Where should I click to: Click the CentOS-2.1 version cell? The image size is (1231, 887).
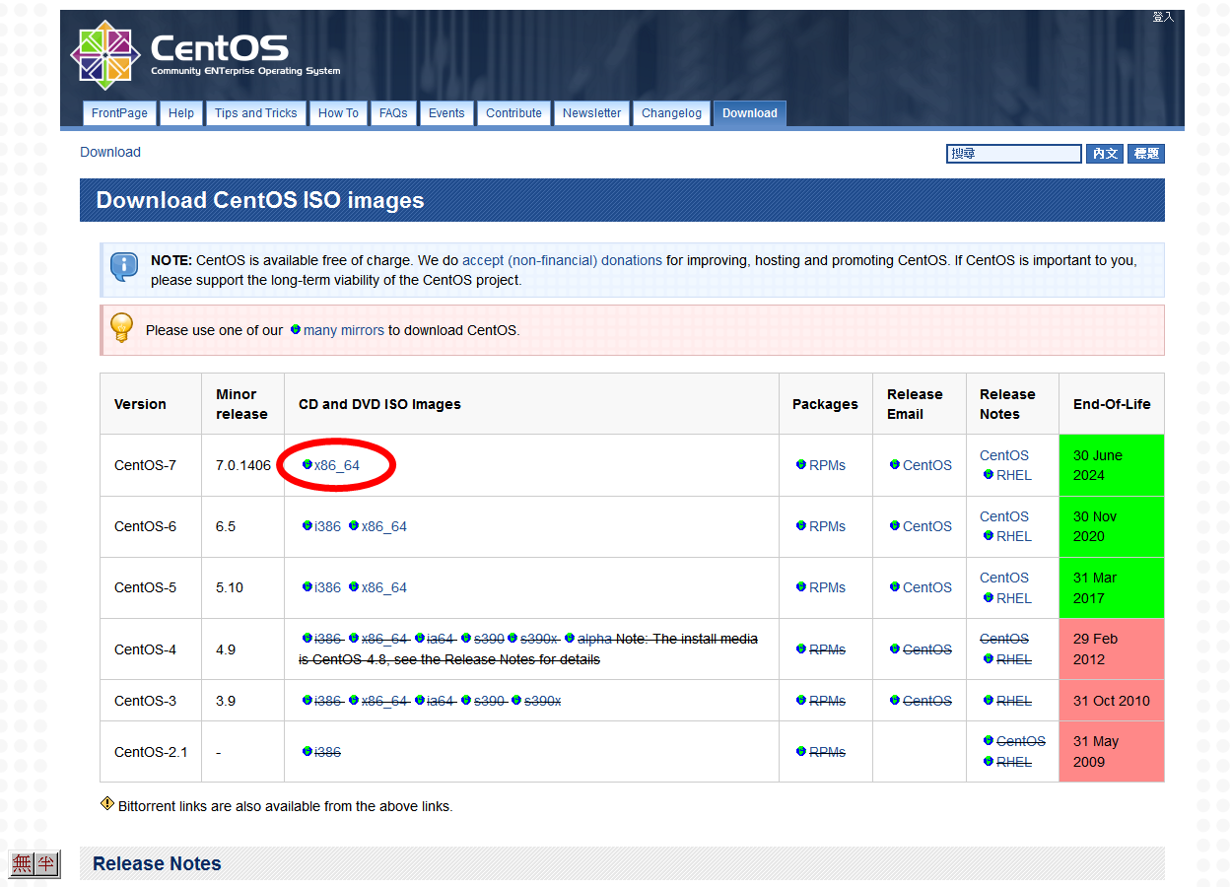point(151,752)
